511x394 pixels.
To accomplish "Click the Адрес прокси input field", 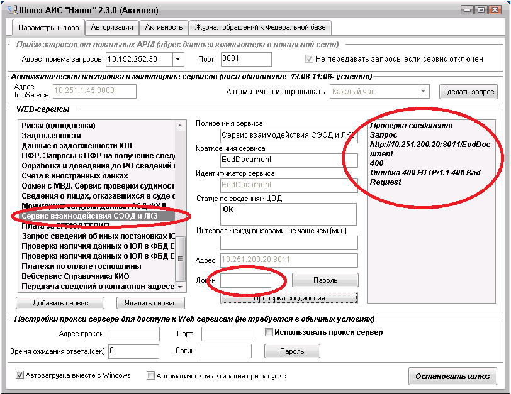I will coord(134,333).
